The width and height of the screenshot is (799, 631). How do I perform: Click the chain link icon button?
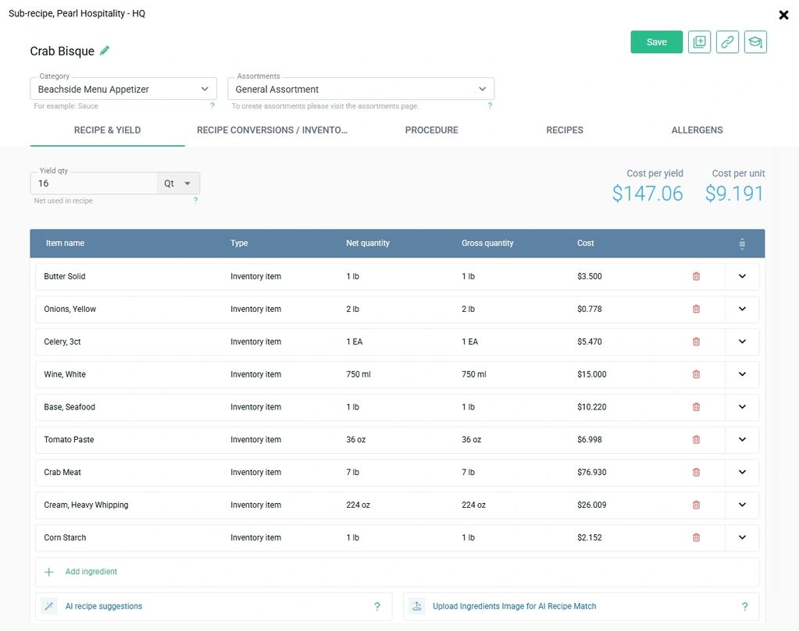(x=727, y=42)
